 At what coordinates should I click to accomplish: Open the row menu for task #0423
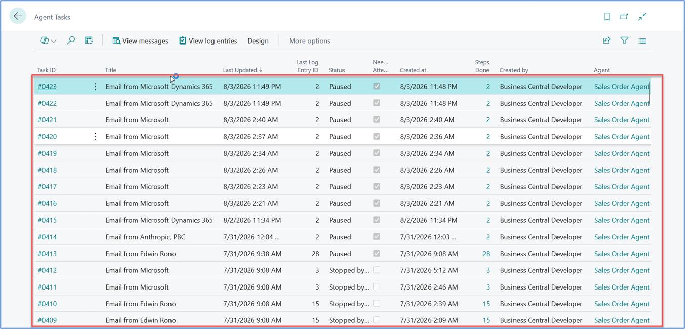tap(95, 87)
